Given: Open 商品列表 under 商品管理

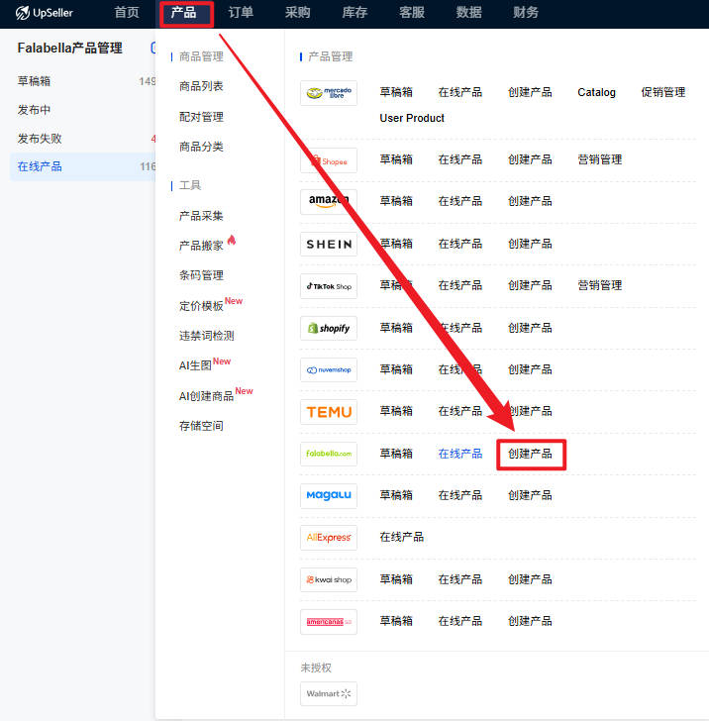Looking at the screenshot, I should 201,86.
